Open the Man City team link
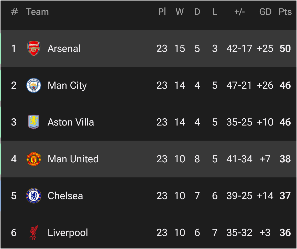 67,85
